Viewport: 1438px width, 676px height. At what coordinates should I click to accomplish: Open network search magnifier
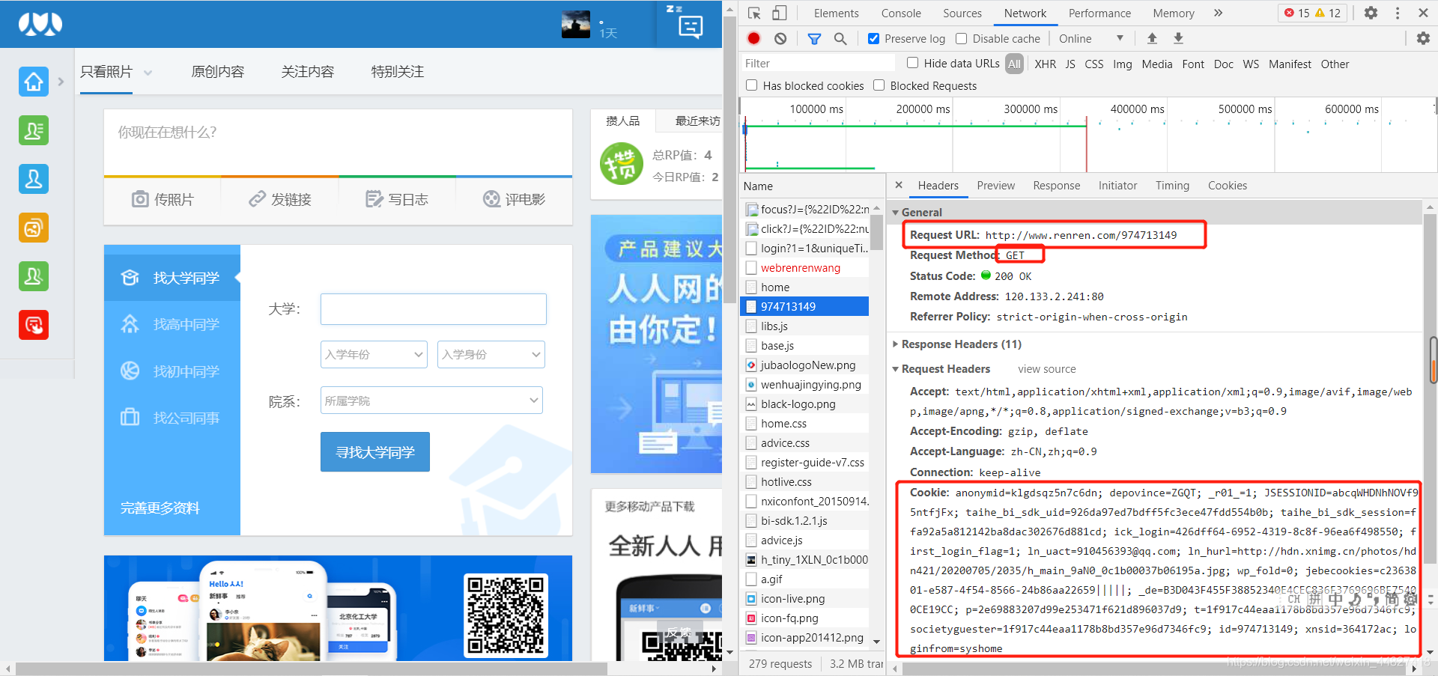[840, 39]
